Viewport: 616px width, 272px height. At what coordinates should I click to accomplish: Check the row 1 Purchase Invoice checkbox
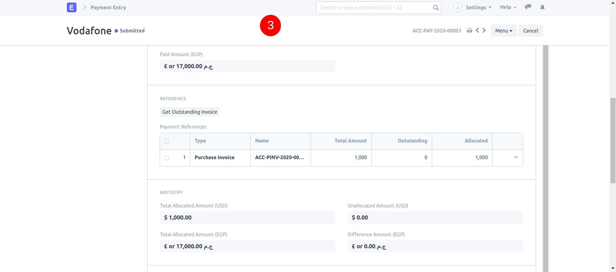167,158
